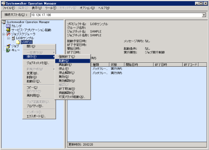209x150 pixels.
Task: Choose エクスポート(E) from context menu
Action: (39, 116)
